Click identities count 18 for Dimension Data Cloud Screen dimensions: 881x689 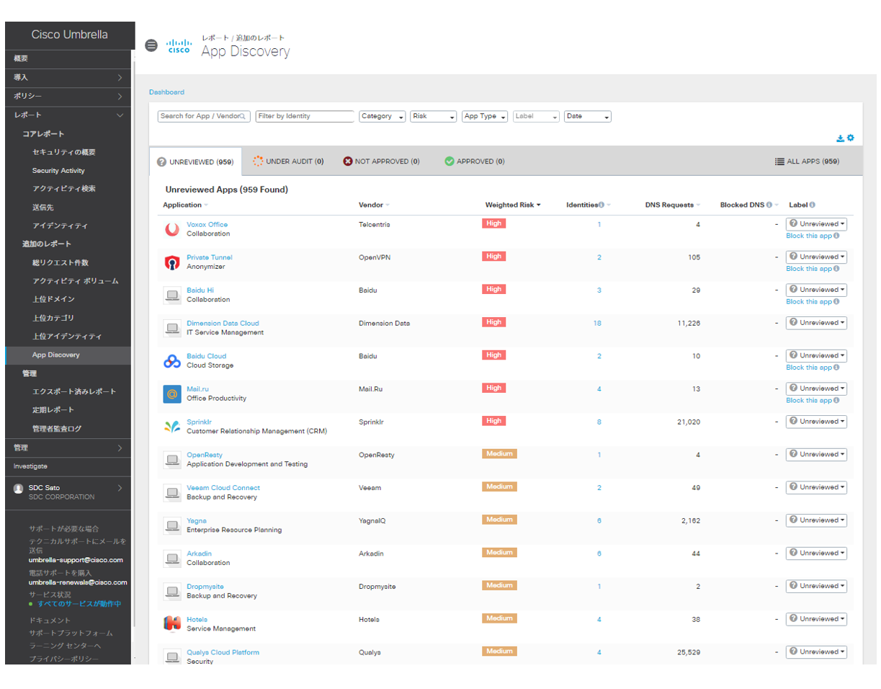(x=597, y=324)
